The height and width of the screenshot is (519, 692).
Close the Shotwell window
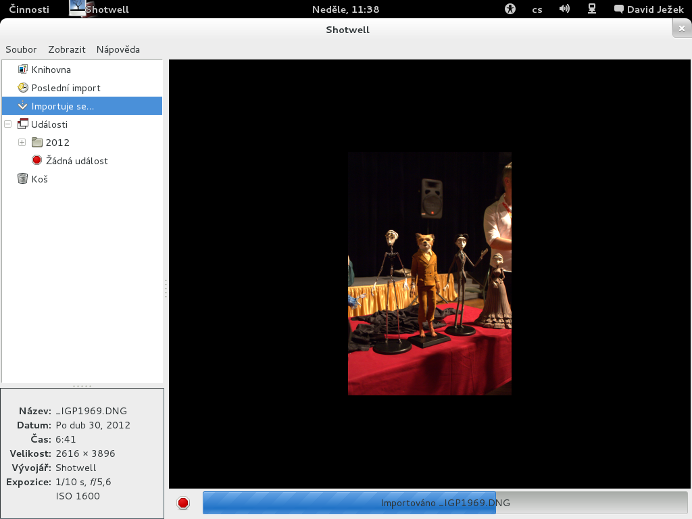click(x=682, y=28)
